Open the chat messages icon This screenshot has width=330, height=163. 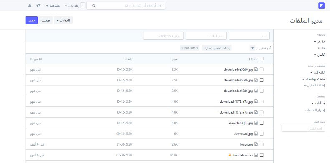pos(38,5)
